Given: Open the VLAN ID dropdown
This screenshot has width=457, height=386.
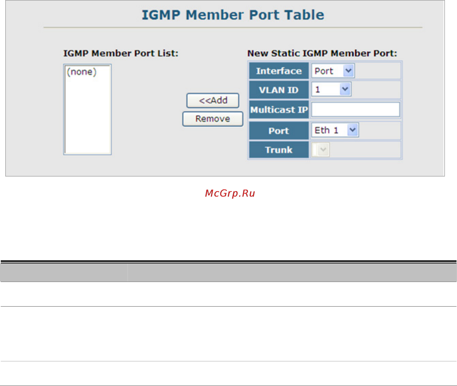Looking at the screenshot, I should pyautogui.click(x=331, y=89).
